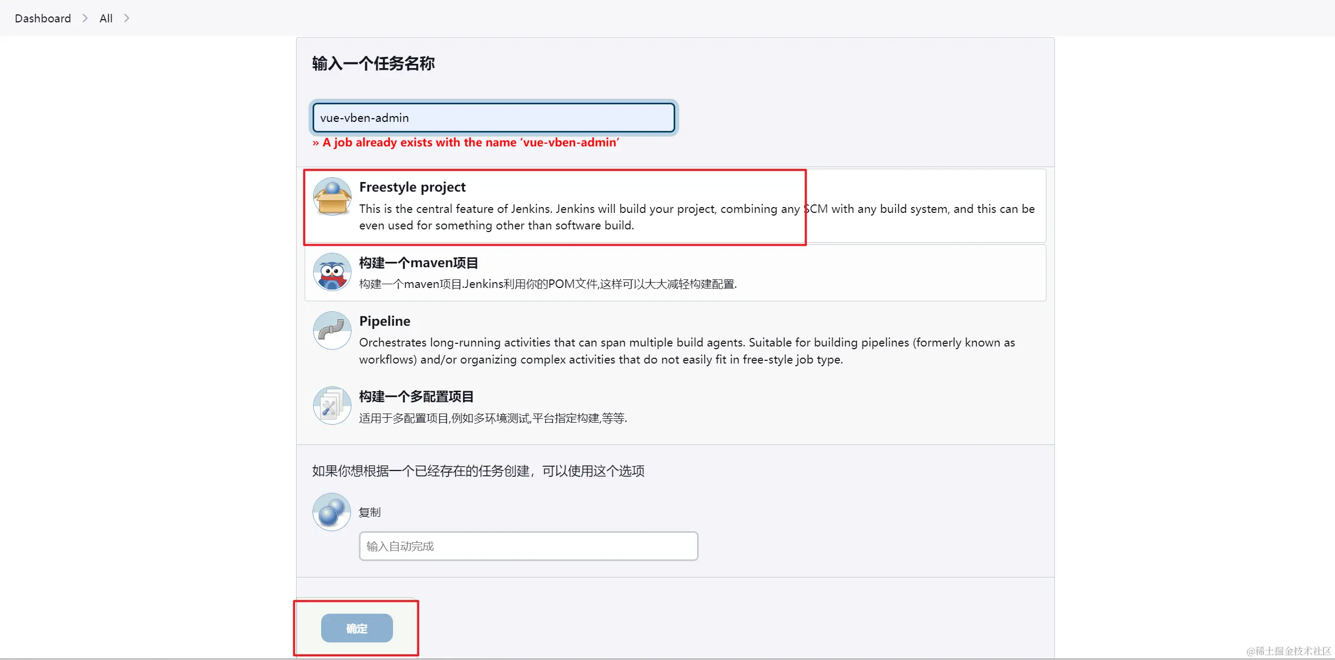Click the job already exists error message
Screen dimensions: 1335x660
(466, 143)
